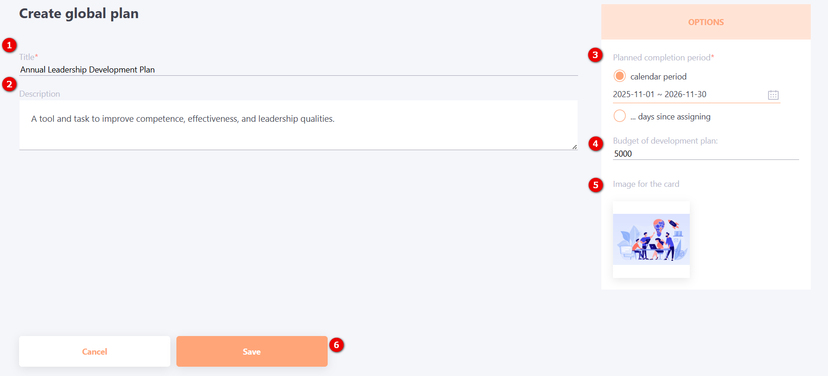Click the OPTIONS panel header
Screen dimensions: 828x376
(706, 22)
